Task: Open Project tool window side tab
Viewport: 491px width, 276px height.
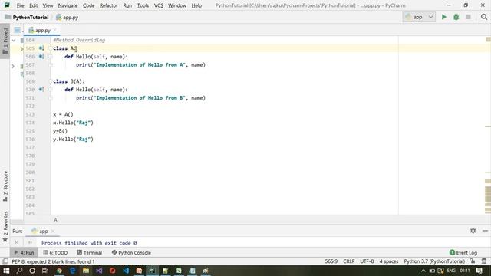Action: point(5,41)
